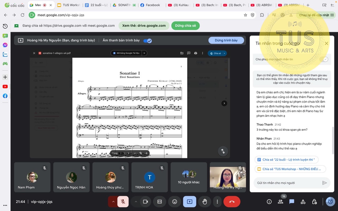Add a comment in the PDF preview

click(x=189, y=53)
